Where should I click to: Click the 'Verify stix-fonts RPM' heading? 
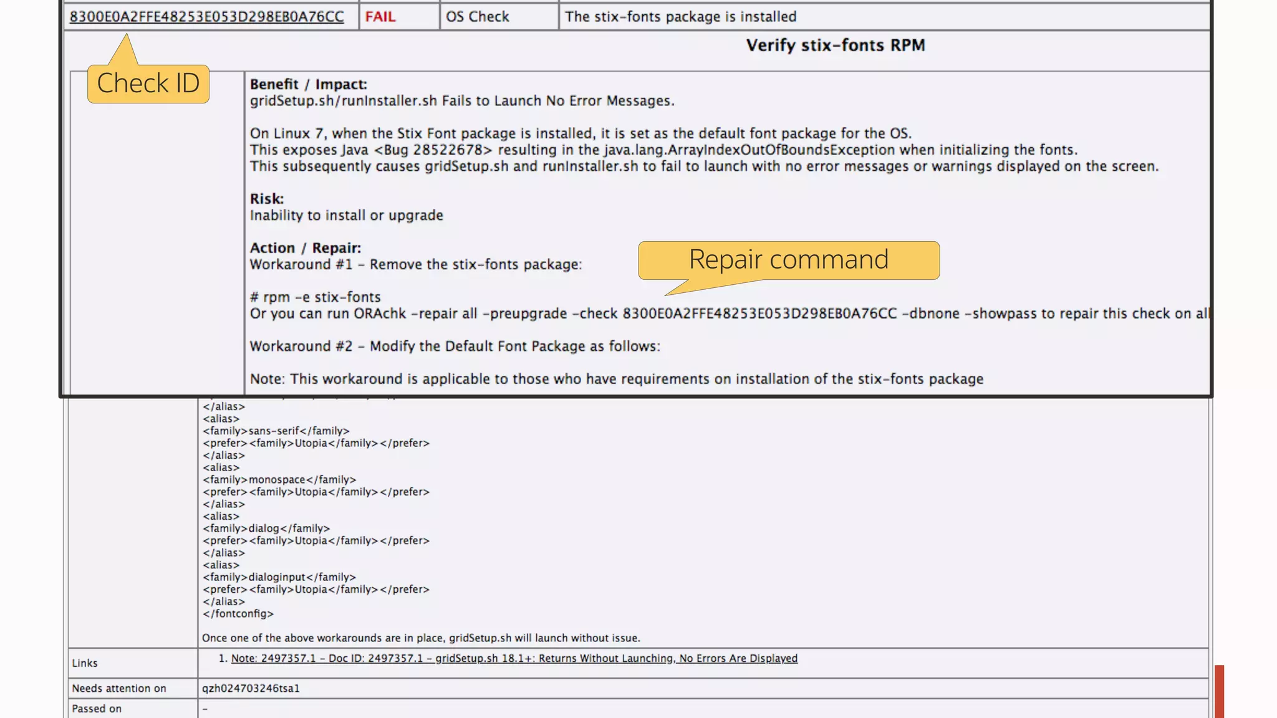point(836,45)
